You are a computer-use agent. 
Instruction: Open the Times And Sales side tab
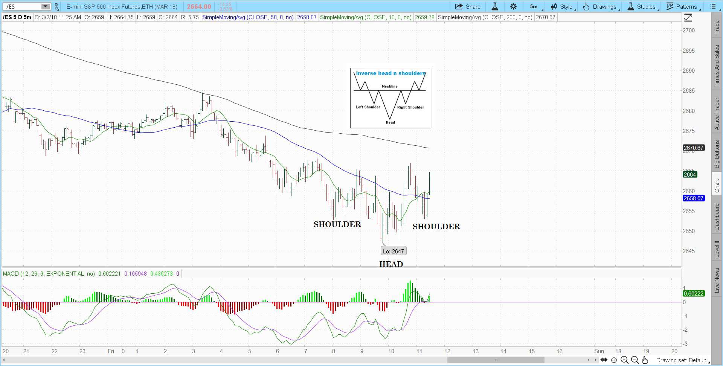(717, 66)
